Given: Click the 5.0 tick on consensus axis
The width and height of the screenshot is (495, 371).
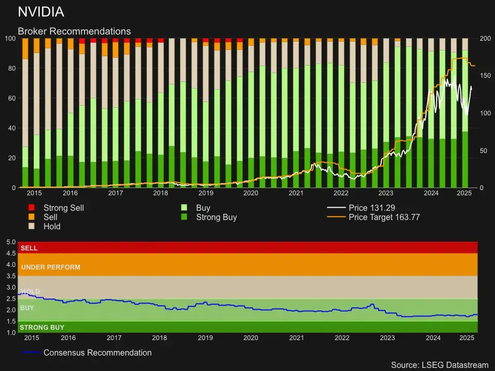Looking at the screenshot, I should click(x=11, y=242).
